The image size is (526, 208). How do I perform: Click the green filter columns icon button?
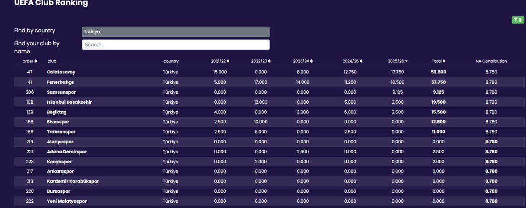518,20
